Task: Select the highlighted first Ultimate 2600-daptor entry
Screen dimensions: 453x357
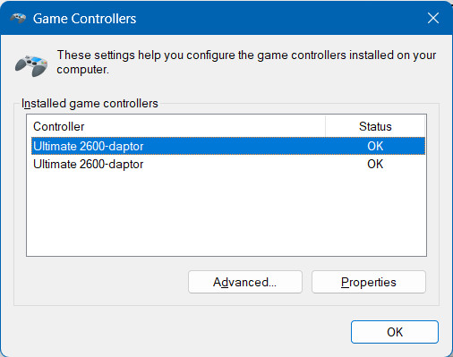Action: pos(228,146)
